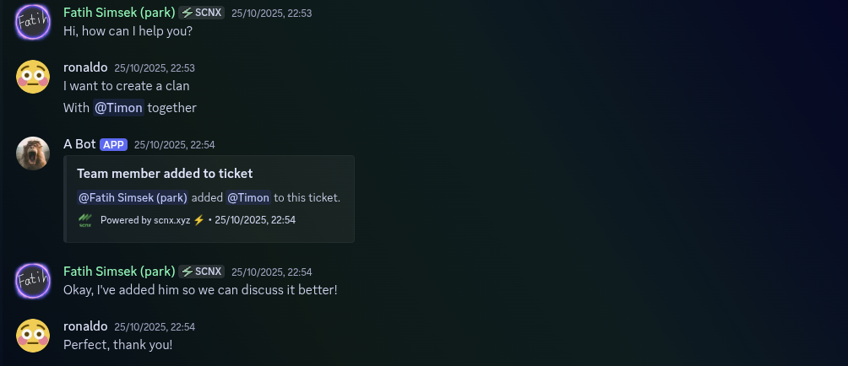Click Fatih's avatar beside "Hi, how can I help you?"
This screenshot has width=848, height=366.
click(x=33, y=21)
